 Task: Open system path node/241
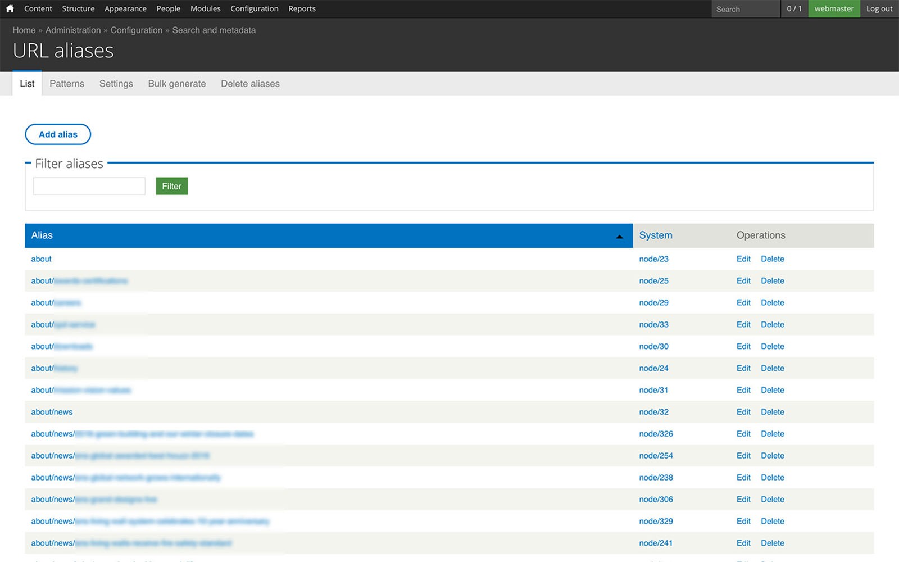click(656, 543)
